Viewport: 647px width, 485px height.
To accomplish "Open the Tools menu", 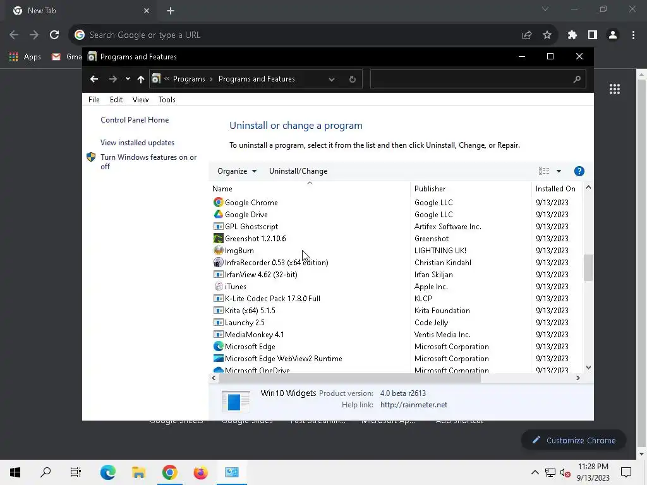I will (x=167, y=99).
